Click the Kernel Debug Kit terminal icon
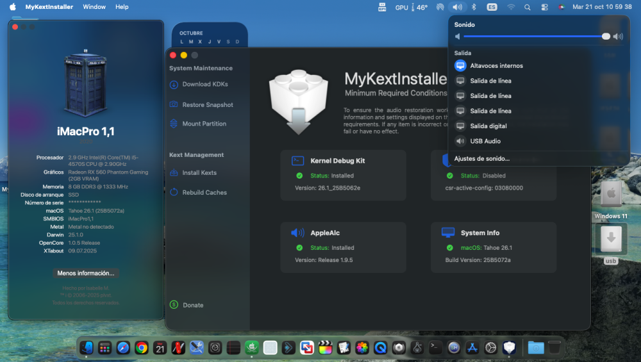The width and height of the screenshot is (641, 362). pyautogui.click(x=297, y=161)
